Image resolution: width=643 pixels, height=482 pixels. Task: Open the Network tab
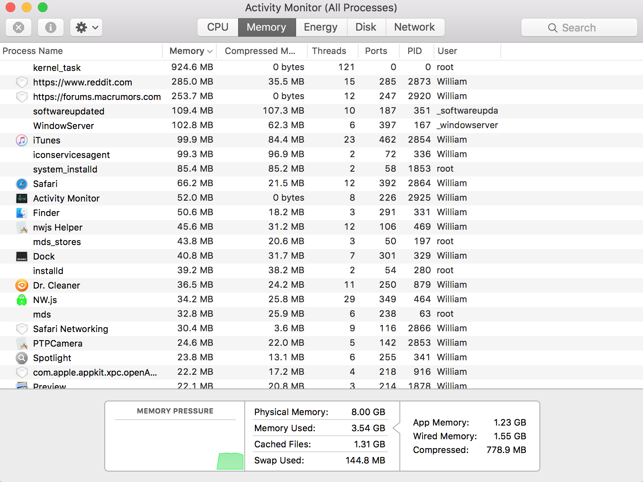pos(415,27)
